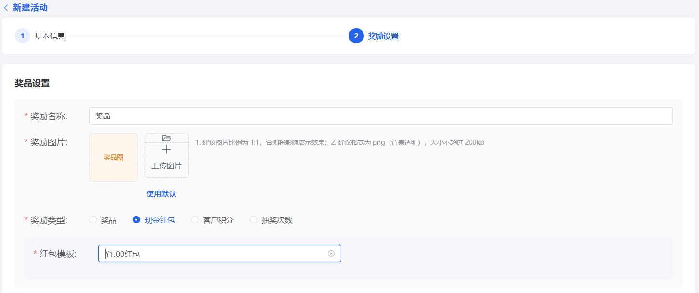
Task: Open the 红包模板 dropdown showing ¥1.00红包
Action: (x=220, y=254)
